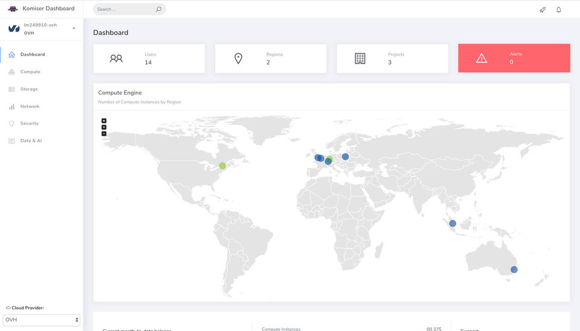The image size is (580, 331).
Task: Click the Komiser hat logo icon
Action: point(12,8)
